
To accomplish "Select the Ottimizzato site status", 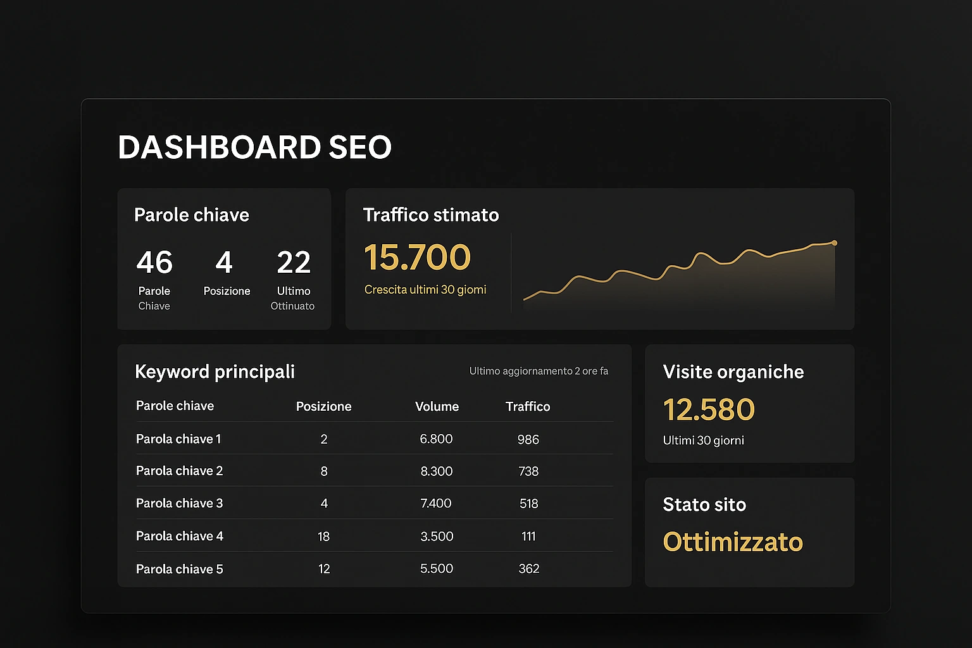I will pos(732,542).
